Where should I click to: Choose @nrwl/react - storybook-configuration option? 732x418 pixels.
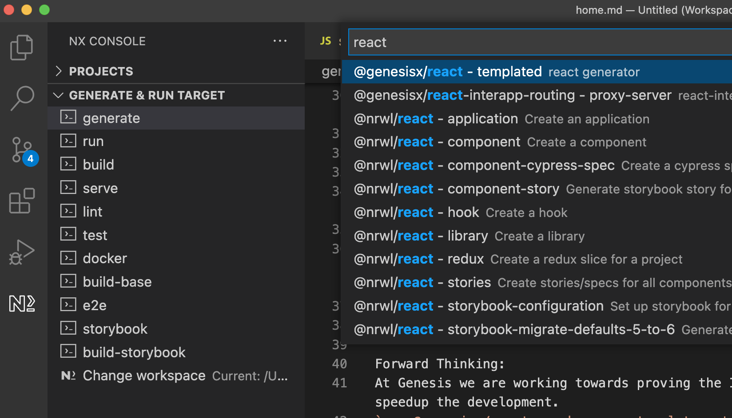click(537, 306)
